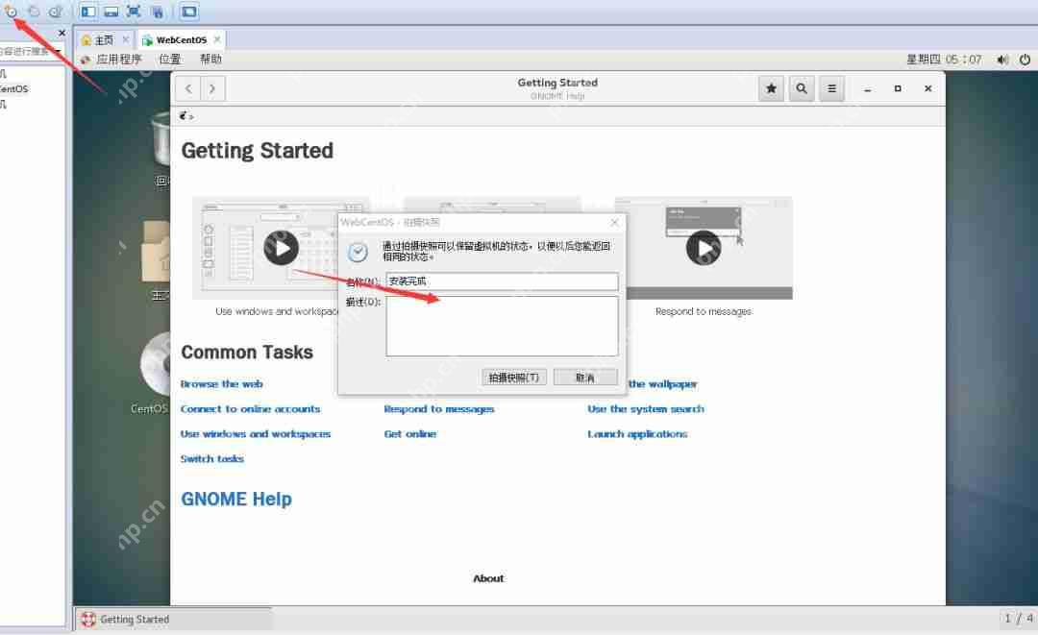Click the 1 / 4 workspace switcher

[1018, 619]
